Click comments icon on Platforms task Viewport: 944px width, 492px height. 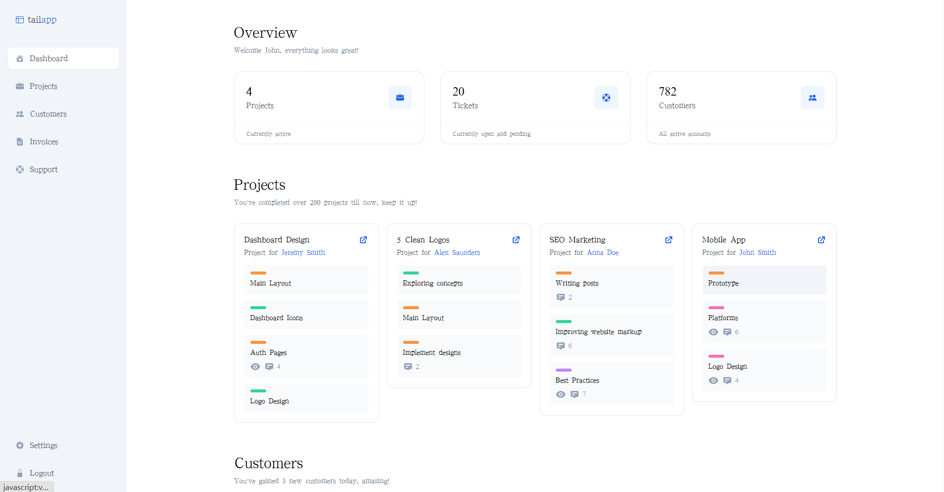click(727, 332)
